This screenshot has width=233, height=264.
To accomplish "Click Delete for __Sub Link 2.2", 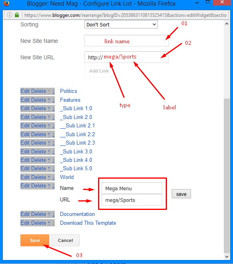I will (x=38, y=135).
